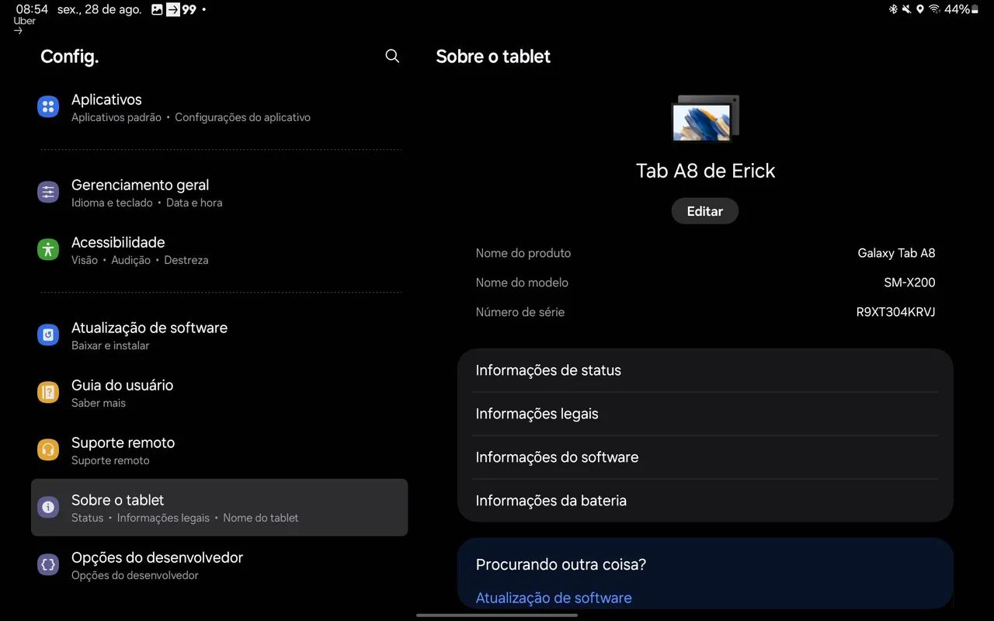The width and height of the screenshot is (994, 621).
Task: Tap the Sobre o tablet info icon
Action: (x=48, y=508)
